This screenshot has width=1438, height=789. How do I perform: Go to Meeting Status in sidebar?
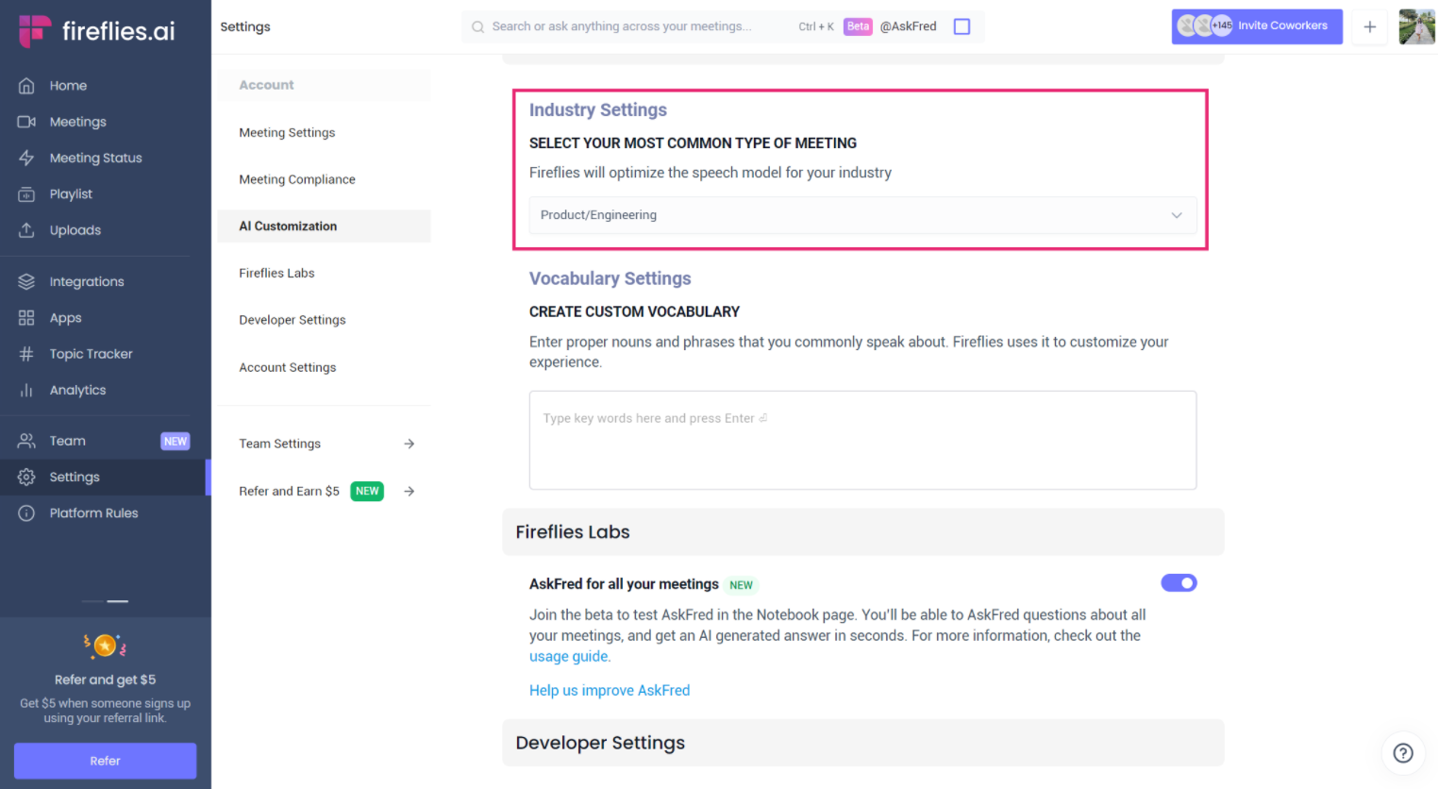[95, 158]
